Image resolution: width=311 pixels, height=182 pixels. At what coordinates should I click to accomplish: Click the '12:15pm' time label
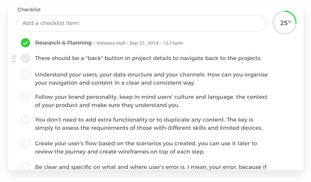pos(173,43)
